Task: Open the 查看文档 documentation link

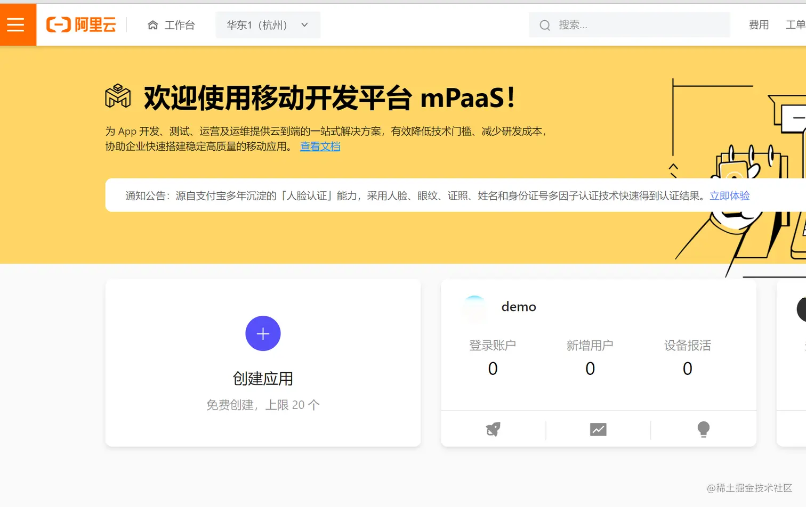Action: click(320, 146)
